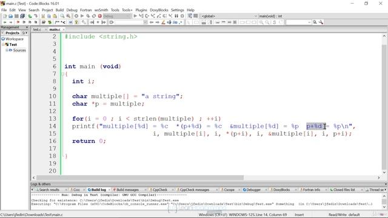The height and width of the screenshot is (218, 388).
Task: Click the Run play icon
Action: click(82, 16)
